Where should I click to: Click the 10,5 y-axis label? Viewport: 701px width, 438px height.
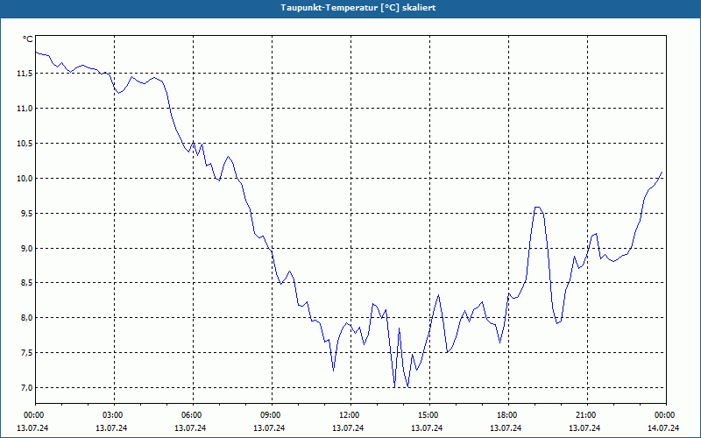[x=25, y=143]
